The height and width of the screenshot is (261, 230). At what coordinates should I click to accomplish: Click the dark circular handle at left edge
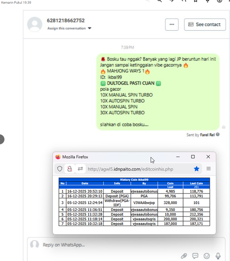pyautogui.click(x=2, y=139)
